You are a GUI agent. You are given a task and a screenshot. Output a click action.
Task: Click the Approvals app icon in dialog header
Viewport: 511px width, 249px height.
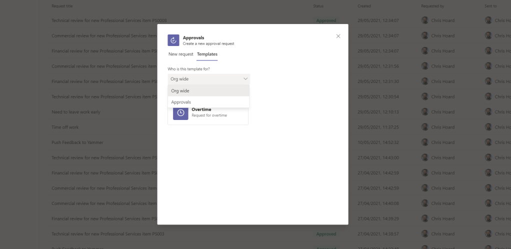tap(173, 40)
